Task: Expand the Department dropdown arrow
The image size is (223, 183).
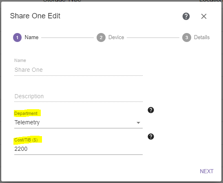Action: tap(138, 123)
